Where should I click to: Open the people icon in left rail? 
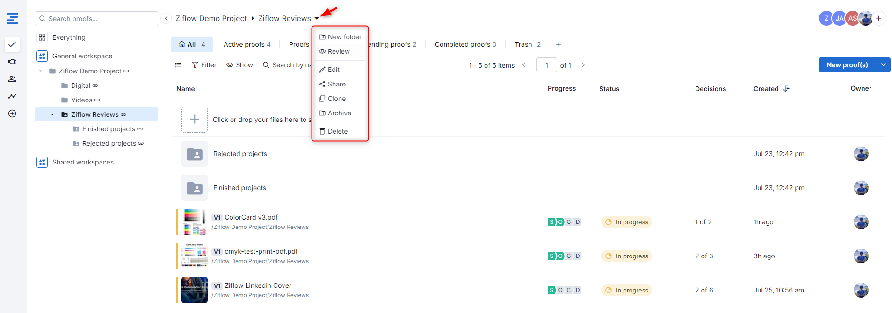tap(12, 79)
